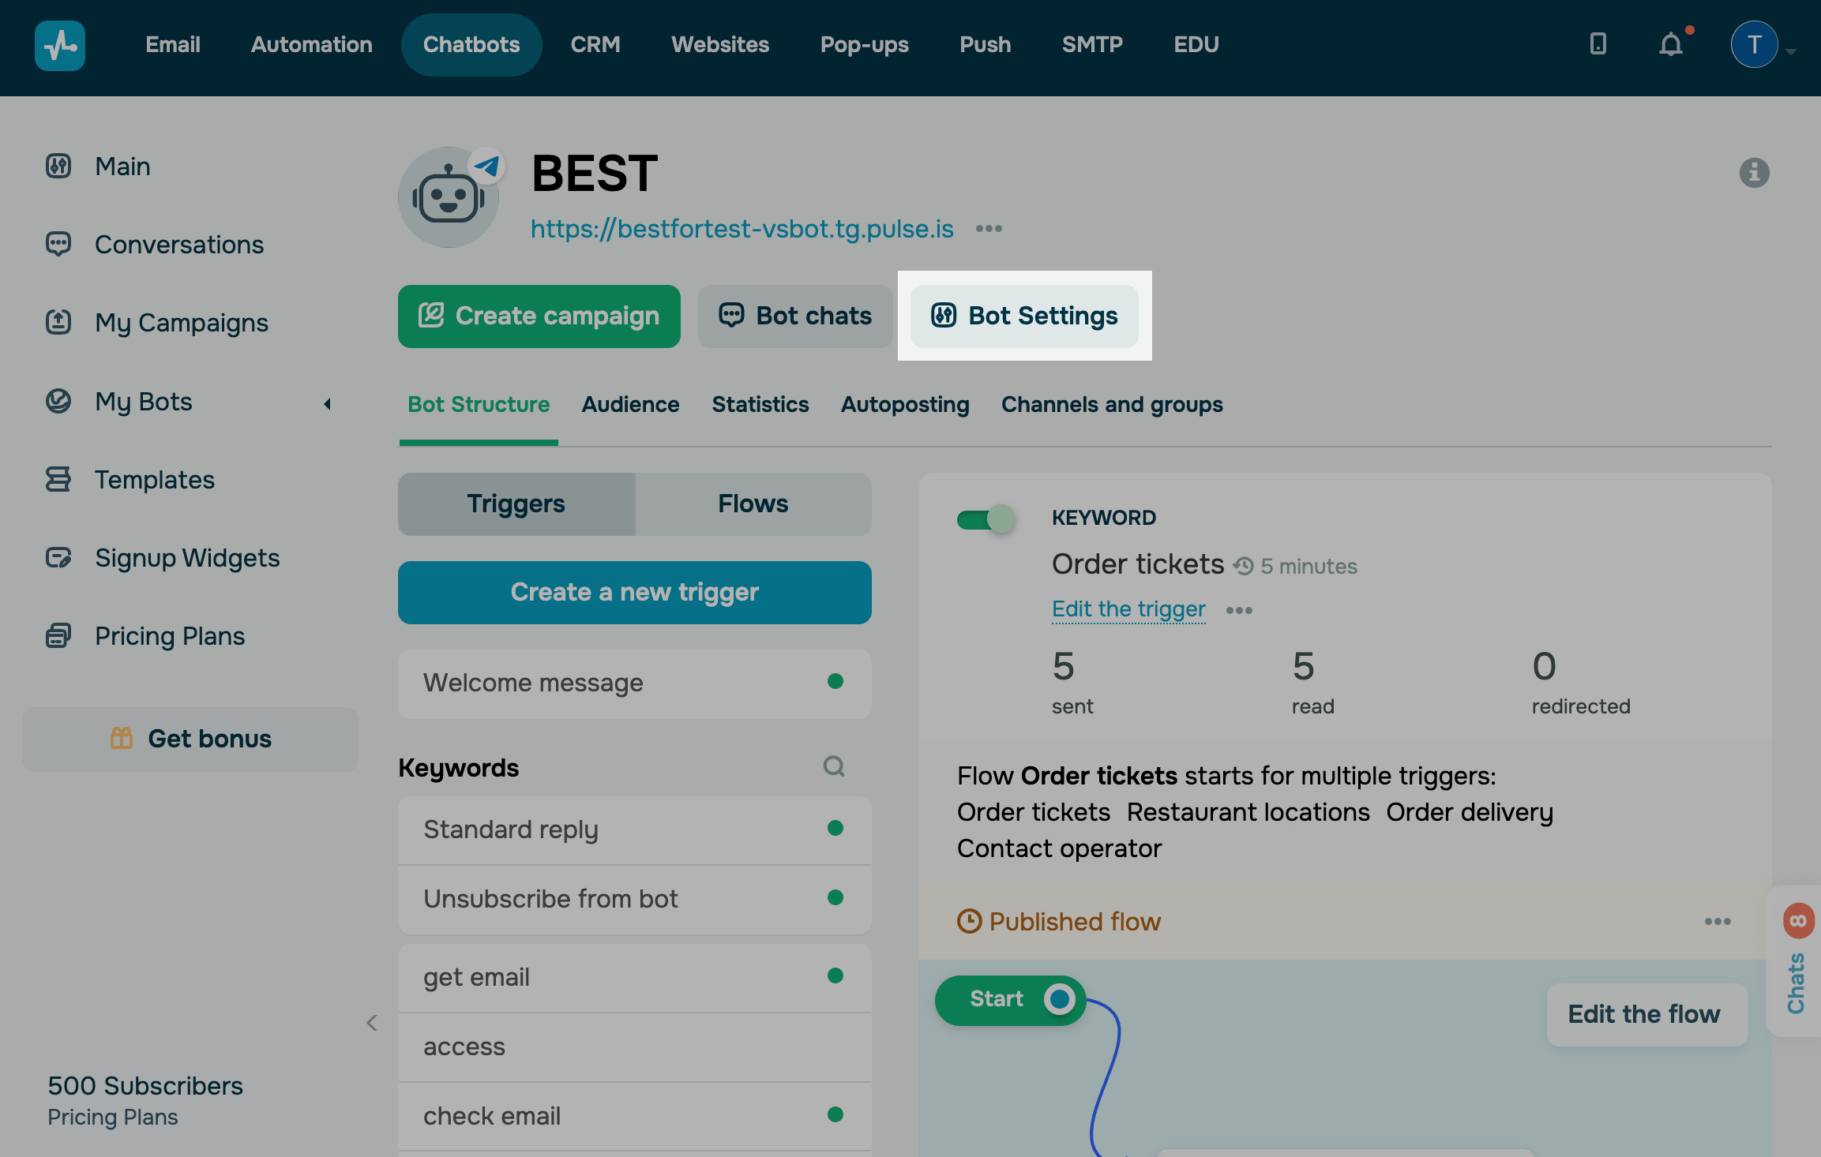This screenshot has height=1157, width=1821.
Task: Click the SendPulse logo icon
Action: tap(60, 45)
